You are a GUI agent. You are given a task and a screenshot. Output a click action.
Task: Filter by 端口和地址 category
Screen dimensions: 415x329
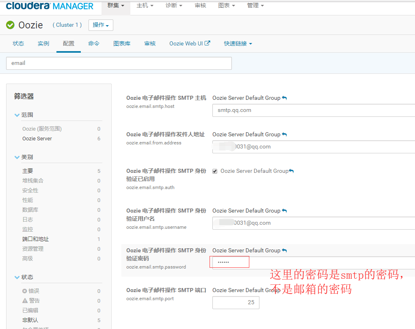pyautogui.click(x=35, y=239)
